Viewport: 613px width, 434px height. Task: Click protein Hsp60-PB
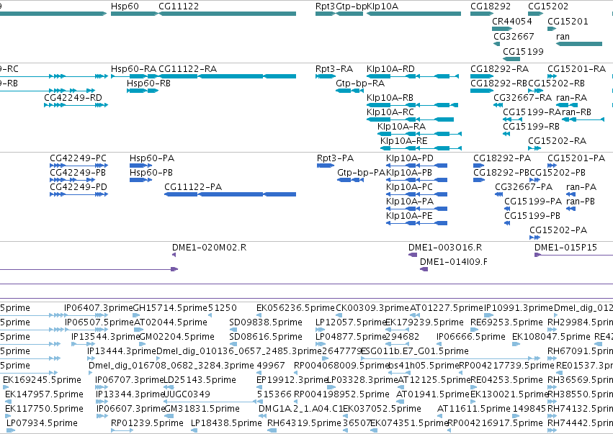point(151,173)
